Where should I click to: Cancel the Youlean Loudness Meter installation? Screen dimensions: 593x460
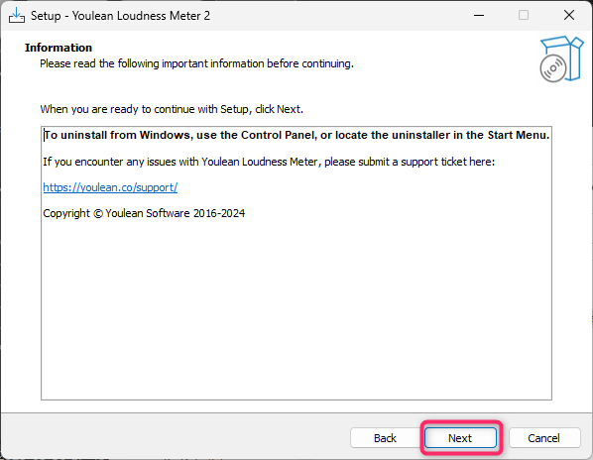543,438
